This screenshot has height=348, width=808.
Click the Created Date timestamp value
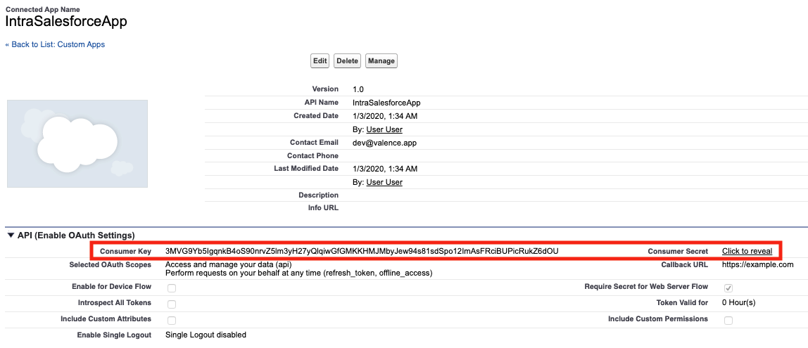[x=385, y=116]
